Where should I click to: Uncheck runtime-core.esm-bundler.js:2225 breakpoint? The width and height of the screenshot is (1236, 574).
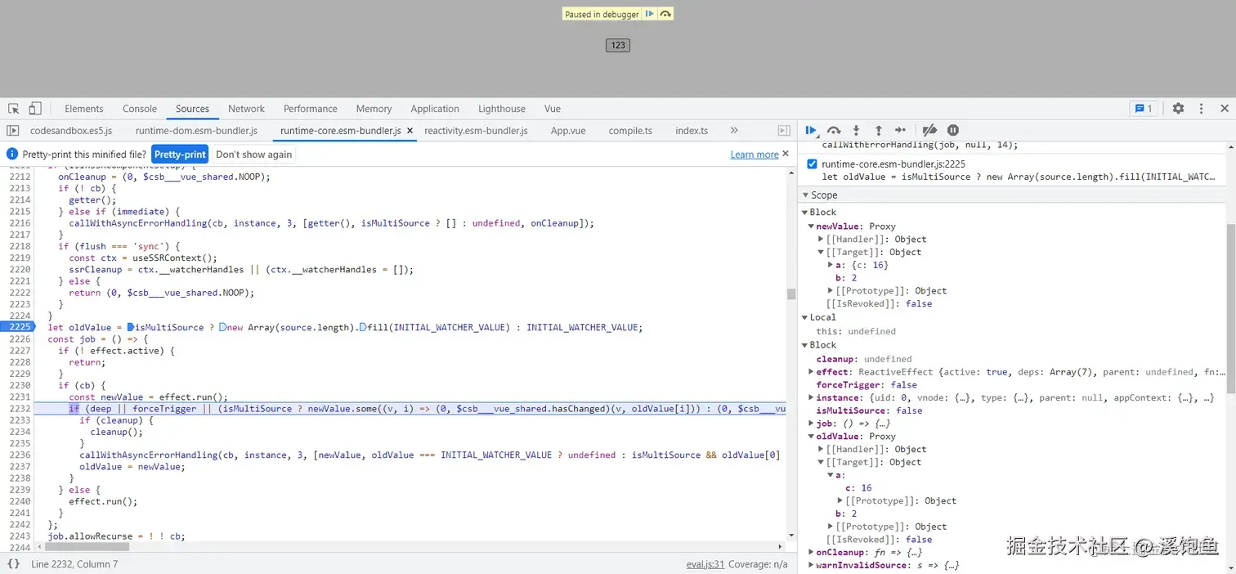pyautogui.click(x=812, y=164)
